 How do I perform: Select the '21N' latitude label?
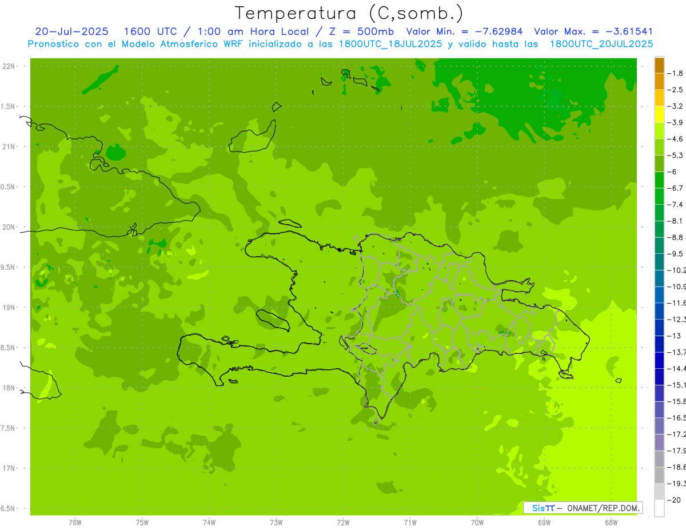tap(9, 146)
